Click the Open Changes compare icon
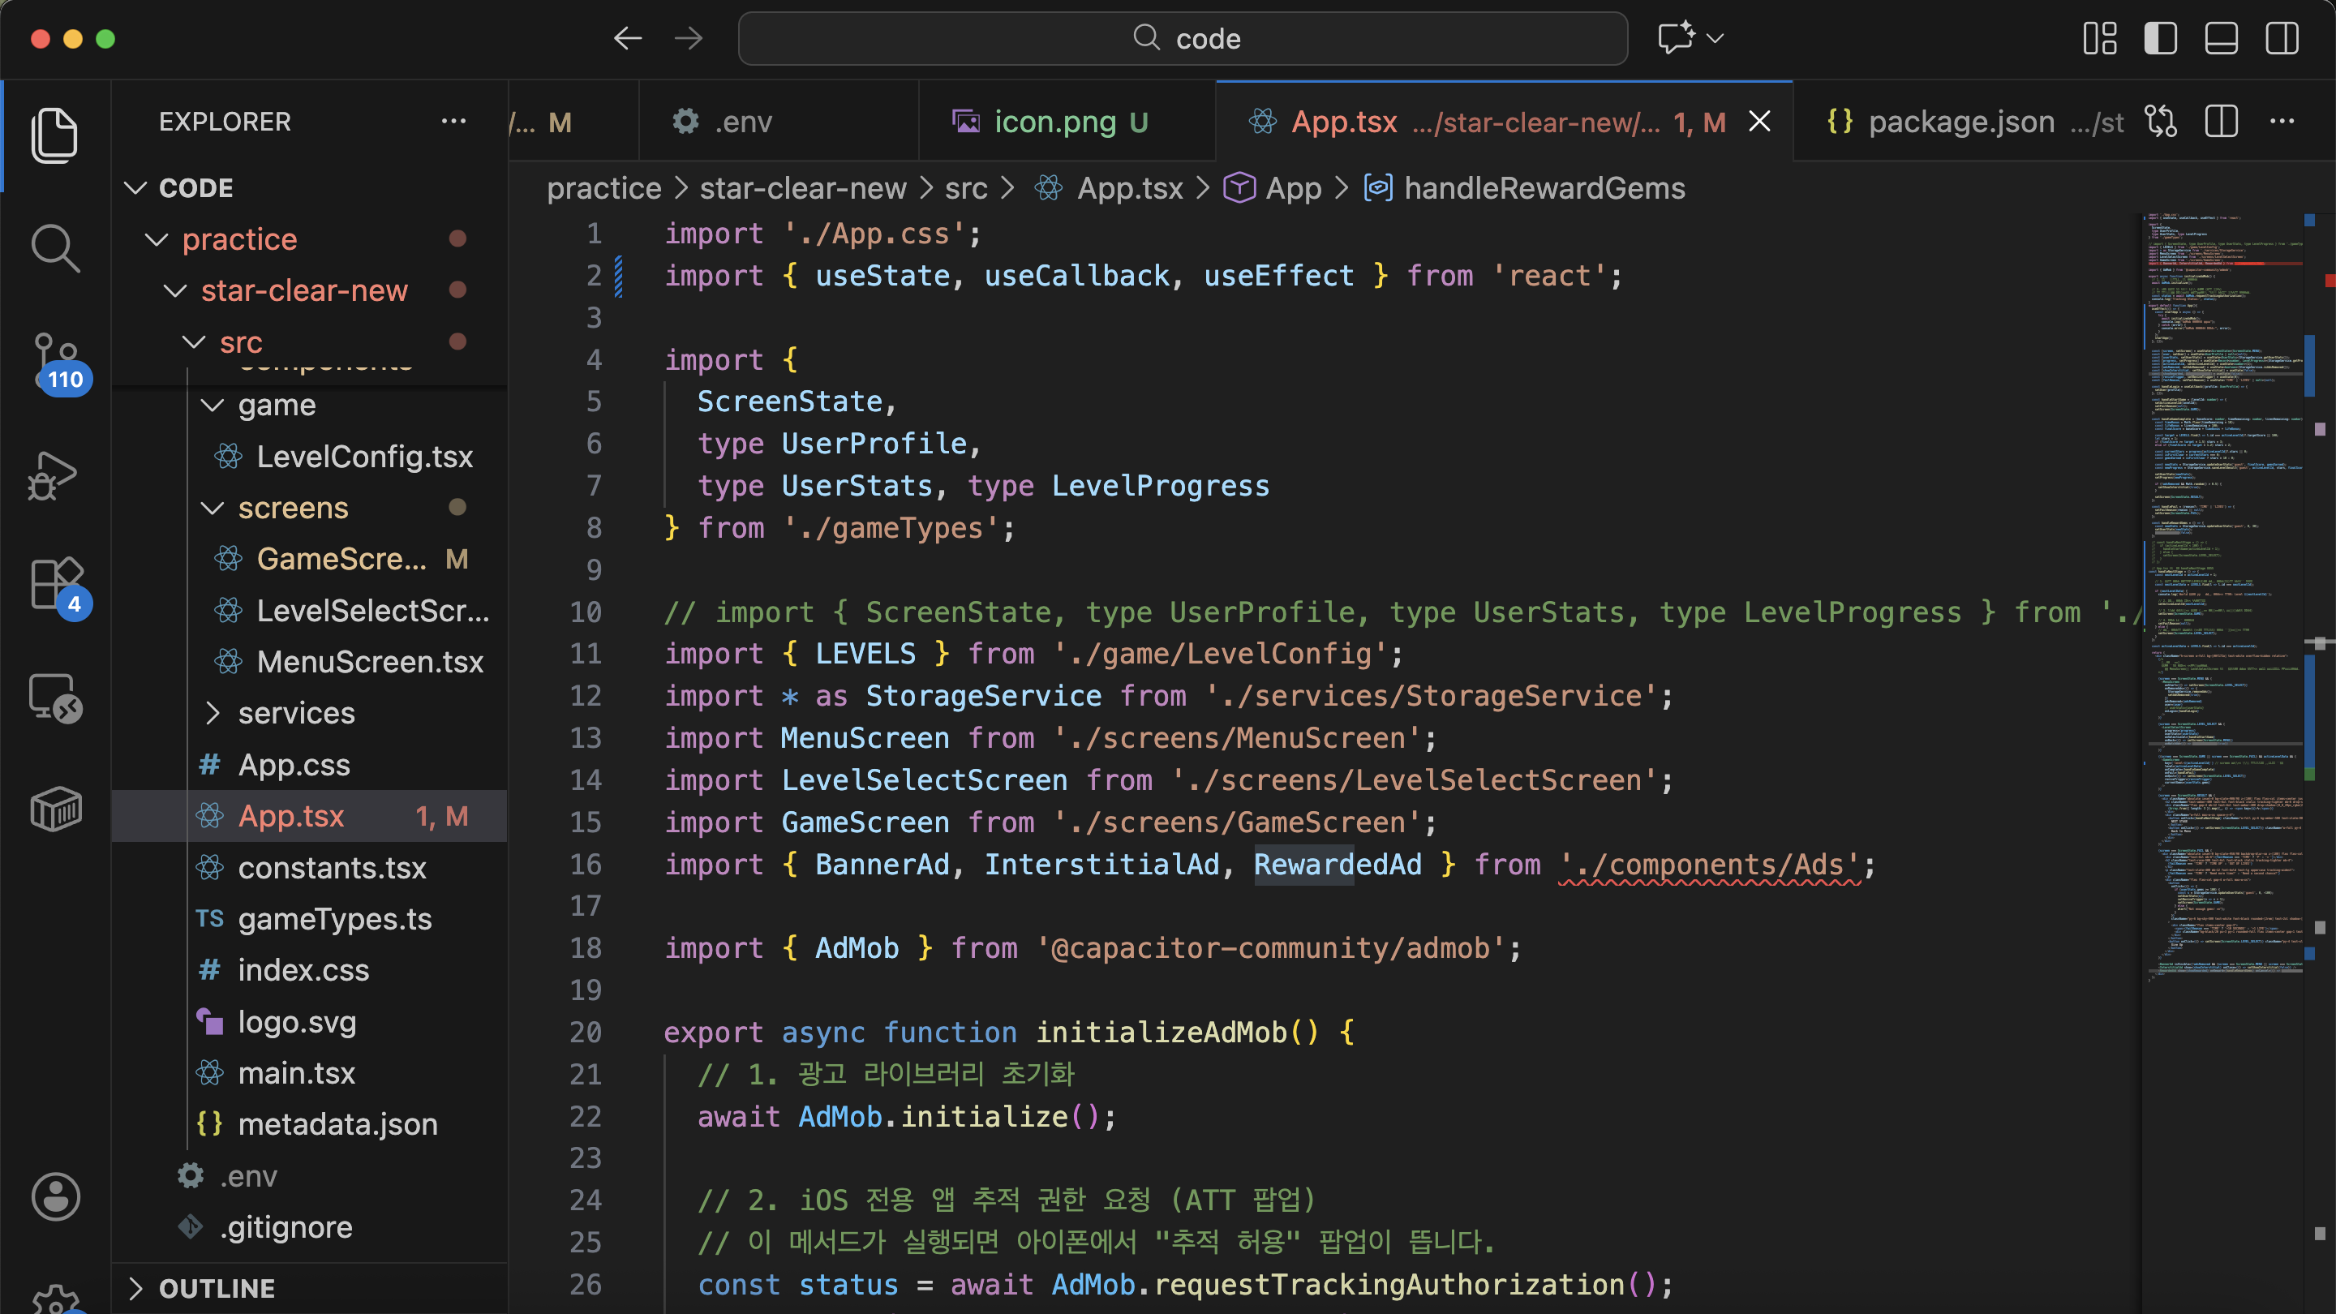Image resolution: width=2336 pixels, height=1314 pixels. coord(2160,122)
